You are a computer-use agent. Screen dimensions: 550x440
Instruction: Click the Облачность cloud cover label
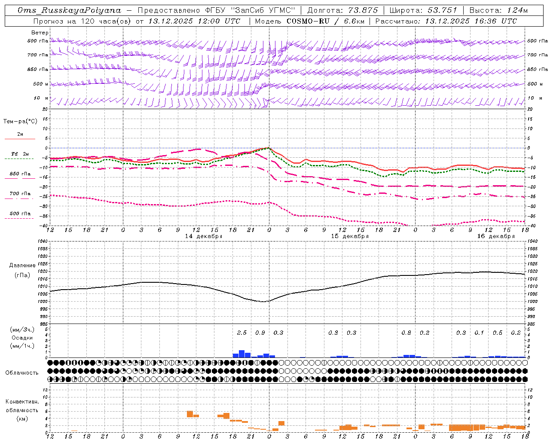pyautogui.click(x=22, y=373)
